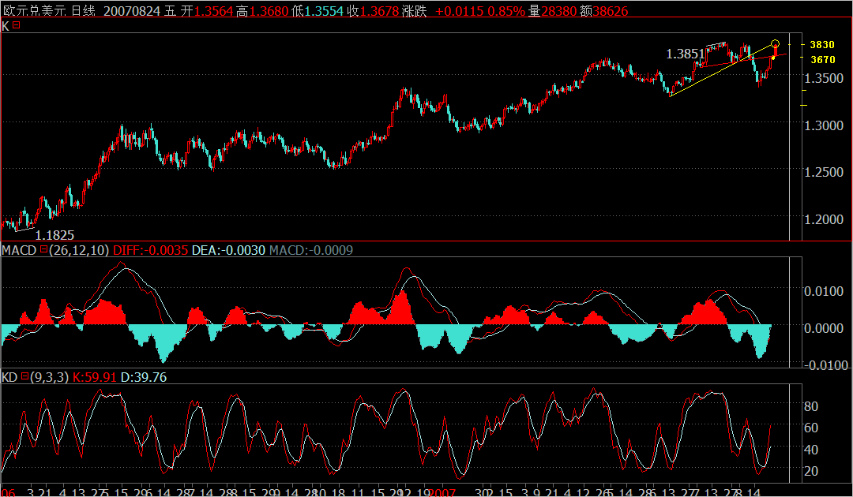This screenshot has height=497, width=853.
Task: Click the DEA:-0.0030 readout
Action: pos(228,250)
